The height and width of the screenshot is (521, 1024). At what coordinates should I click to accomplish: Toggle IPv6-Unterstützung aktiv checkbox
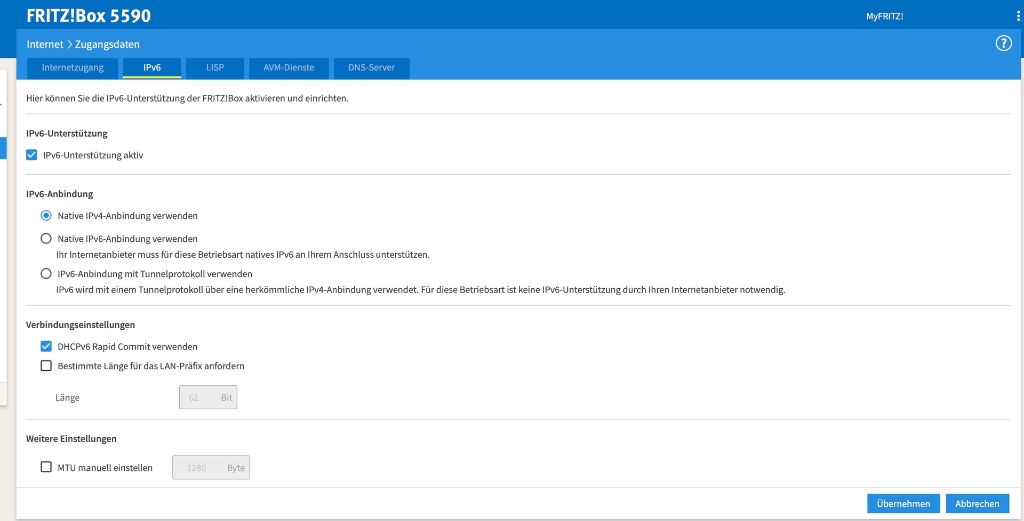click(x=32, y=155)
